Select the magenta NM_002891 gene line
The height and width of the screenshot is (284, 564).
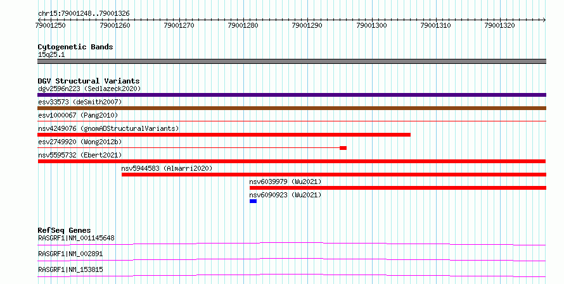click(x=292, y=260)
